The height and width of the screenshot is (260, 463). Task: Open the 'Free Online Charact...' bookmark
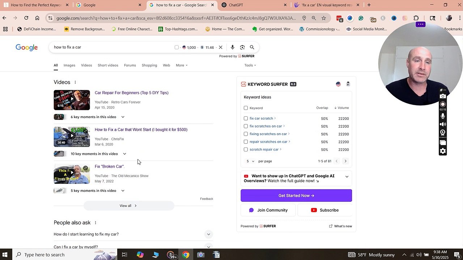(132, 29)
